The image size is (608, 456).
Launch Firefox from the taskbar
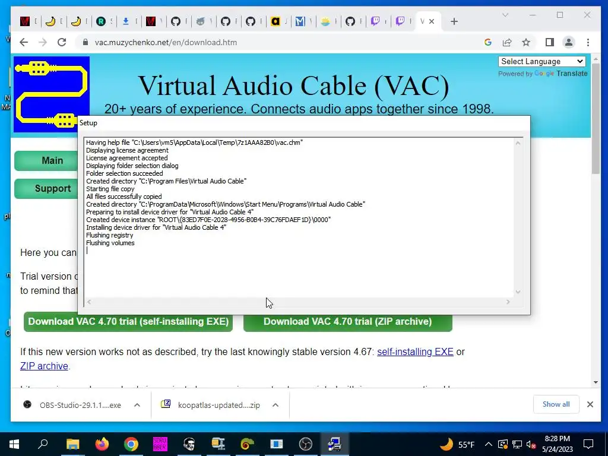click(x=102, y=444)
